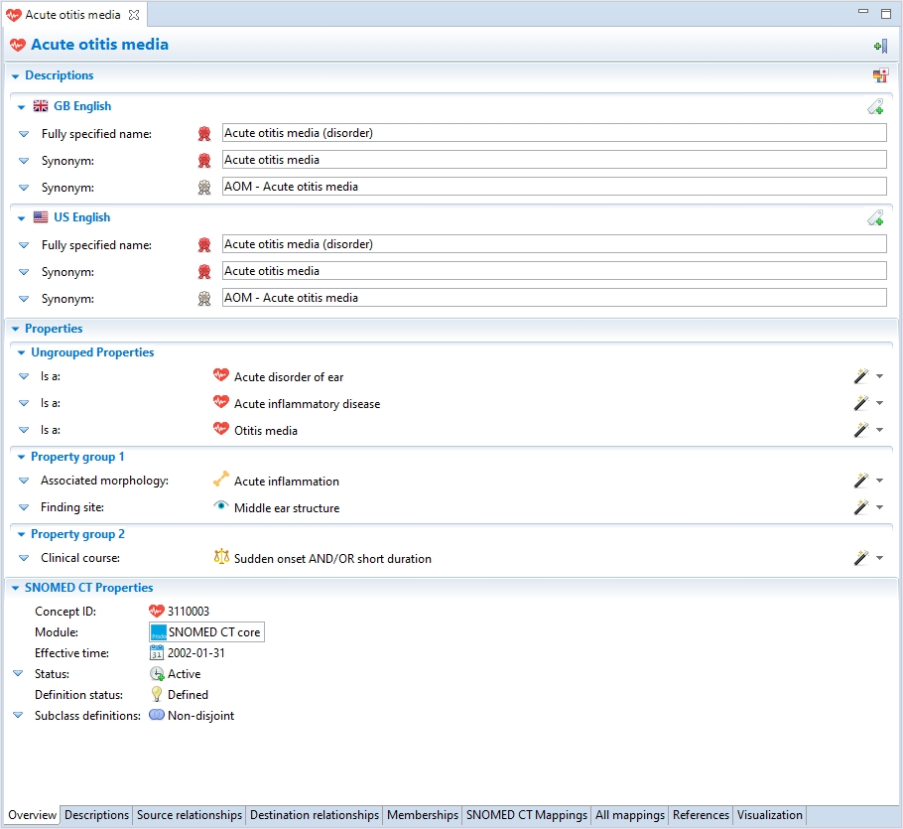This screenshot has width=903, height=829.
Task: Click the lightbulb Definition status icon
Action: pyautogui.click(x=157, y=695)
